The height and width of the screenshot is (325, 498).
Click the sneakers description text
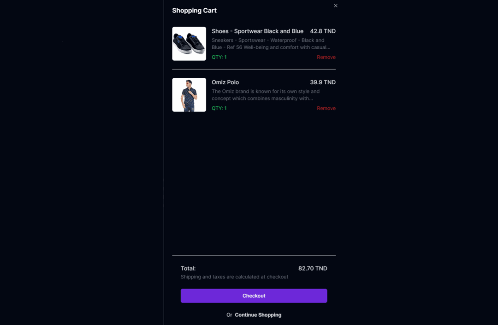pyautogui.click(x=271, y=44)
